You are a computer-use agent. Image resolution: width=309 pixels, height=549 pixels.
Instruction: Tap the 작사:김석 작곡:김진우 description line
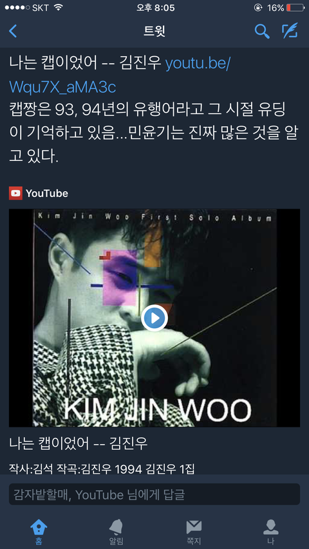point(102,468)
